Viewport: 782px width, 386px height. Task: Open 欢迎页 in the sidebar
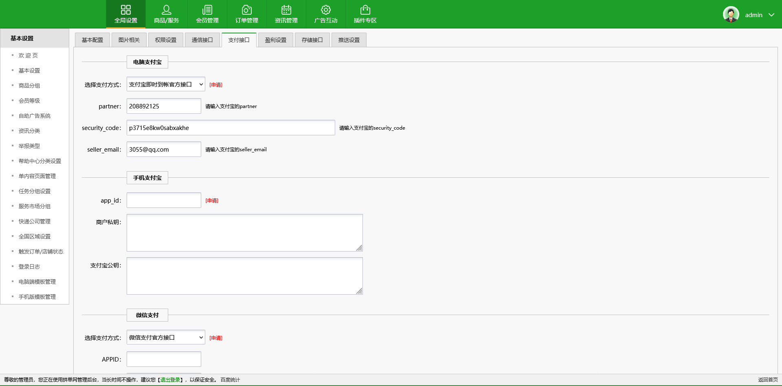[28, 55]
